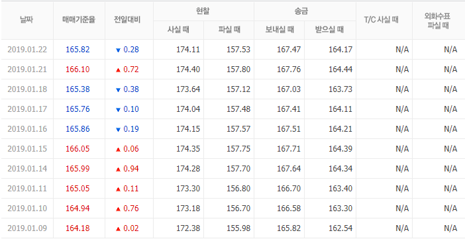Select the date 2019.01.14
Image resolution: width=465 pixels, height=239 pixels.
[27, 169]
